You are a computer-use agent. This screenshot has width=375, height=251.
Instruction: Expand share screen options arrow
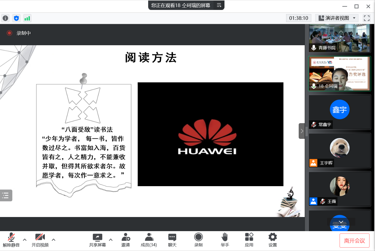(111, 239)
